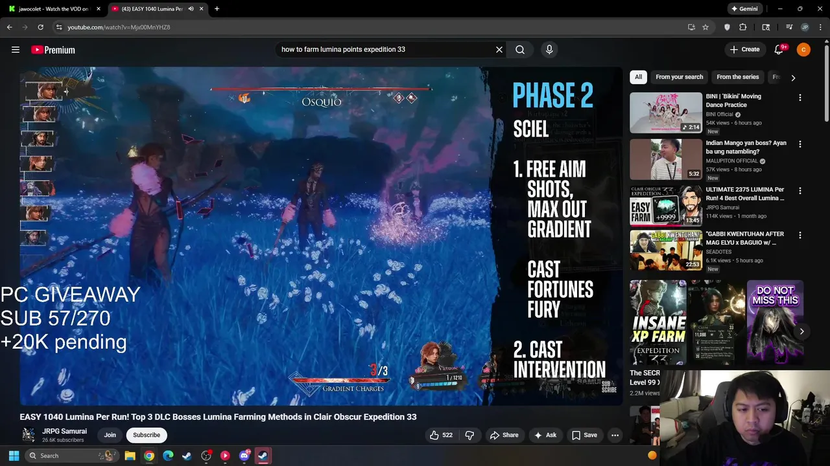Screen dimensions: 830x466
Task: Subscribe to JRPG Samurai
Action: [147, 435]
